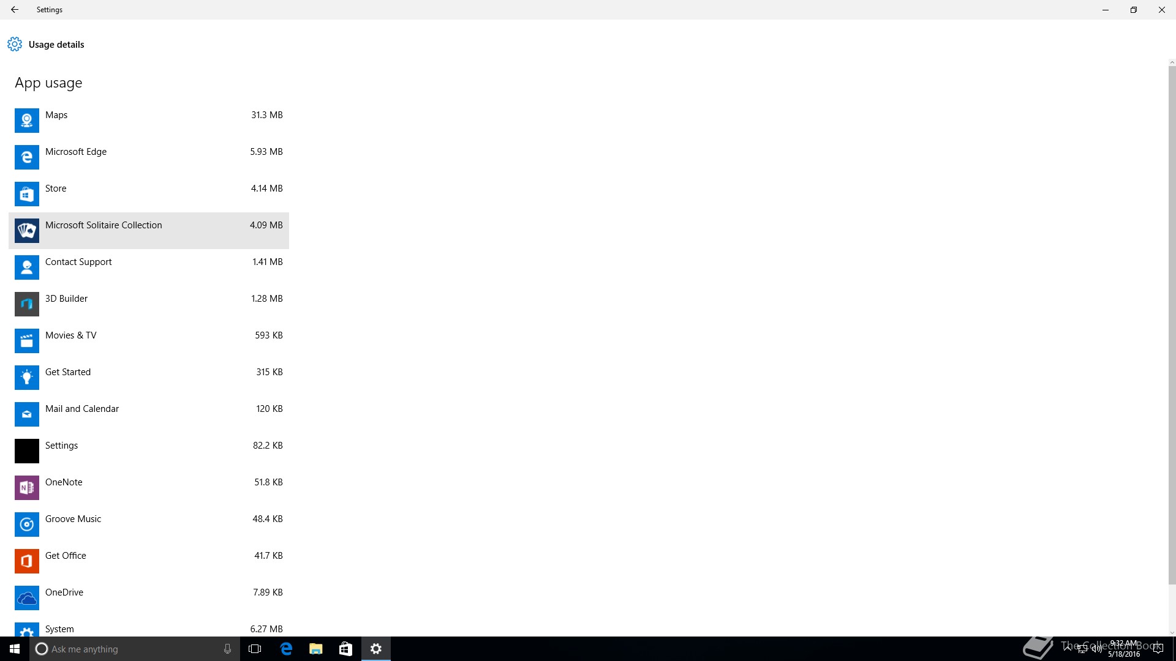
Task: Click the Mail and Calendar icon
Action: click(x=27, y=414)
